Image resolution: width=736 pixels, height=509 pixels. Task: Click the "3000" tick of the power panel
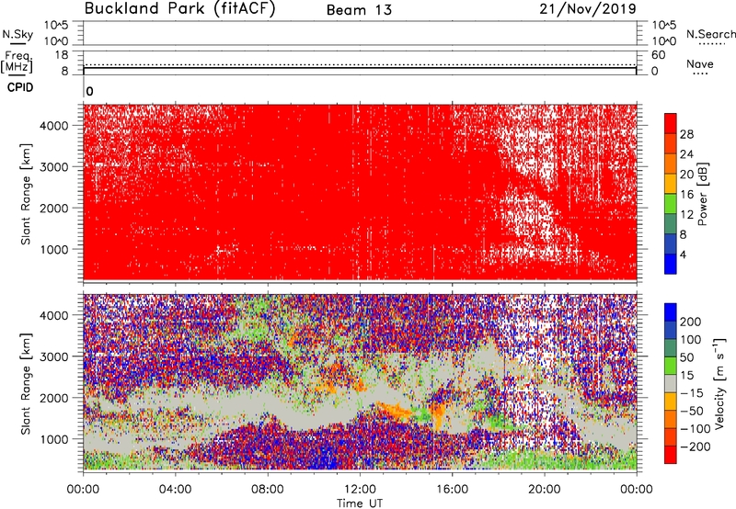coord(54,167)
